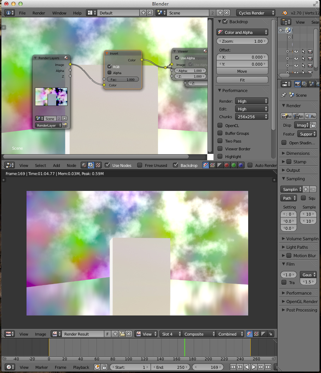Image resolution: width=321 pixels, height=373 pixels.
Task: Select shader node tree type icon
Action: (x=84, y=165)
